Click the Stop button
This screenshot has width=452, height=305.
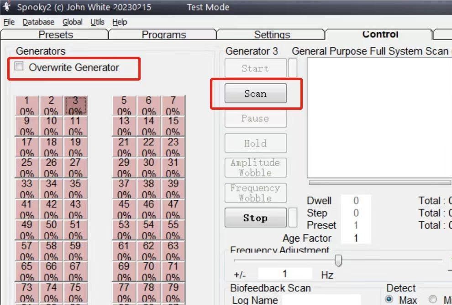click(255, 218)
